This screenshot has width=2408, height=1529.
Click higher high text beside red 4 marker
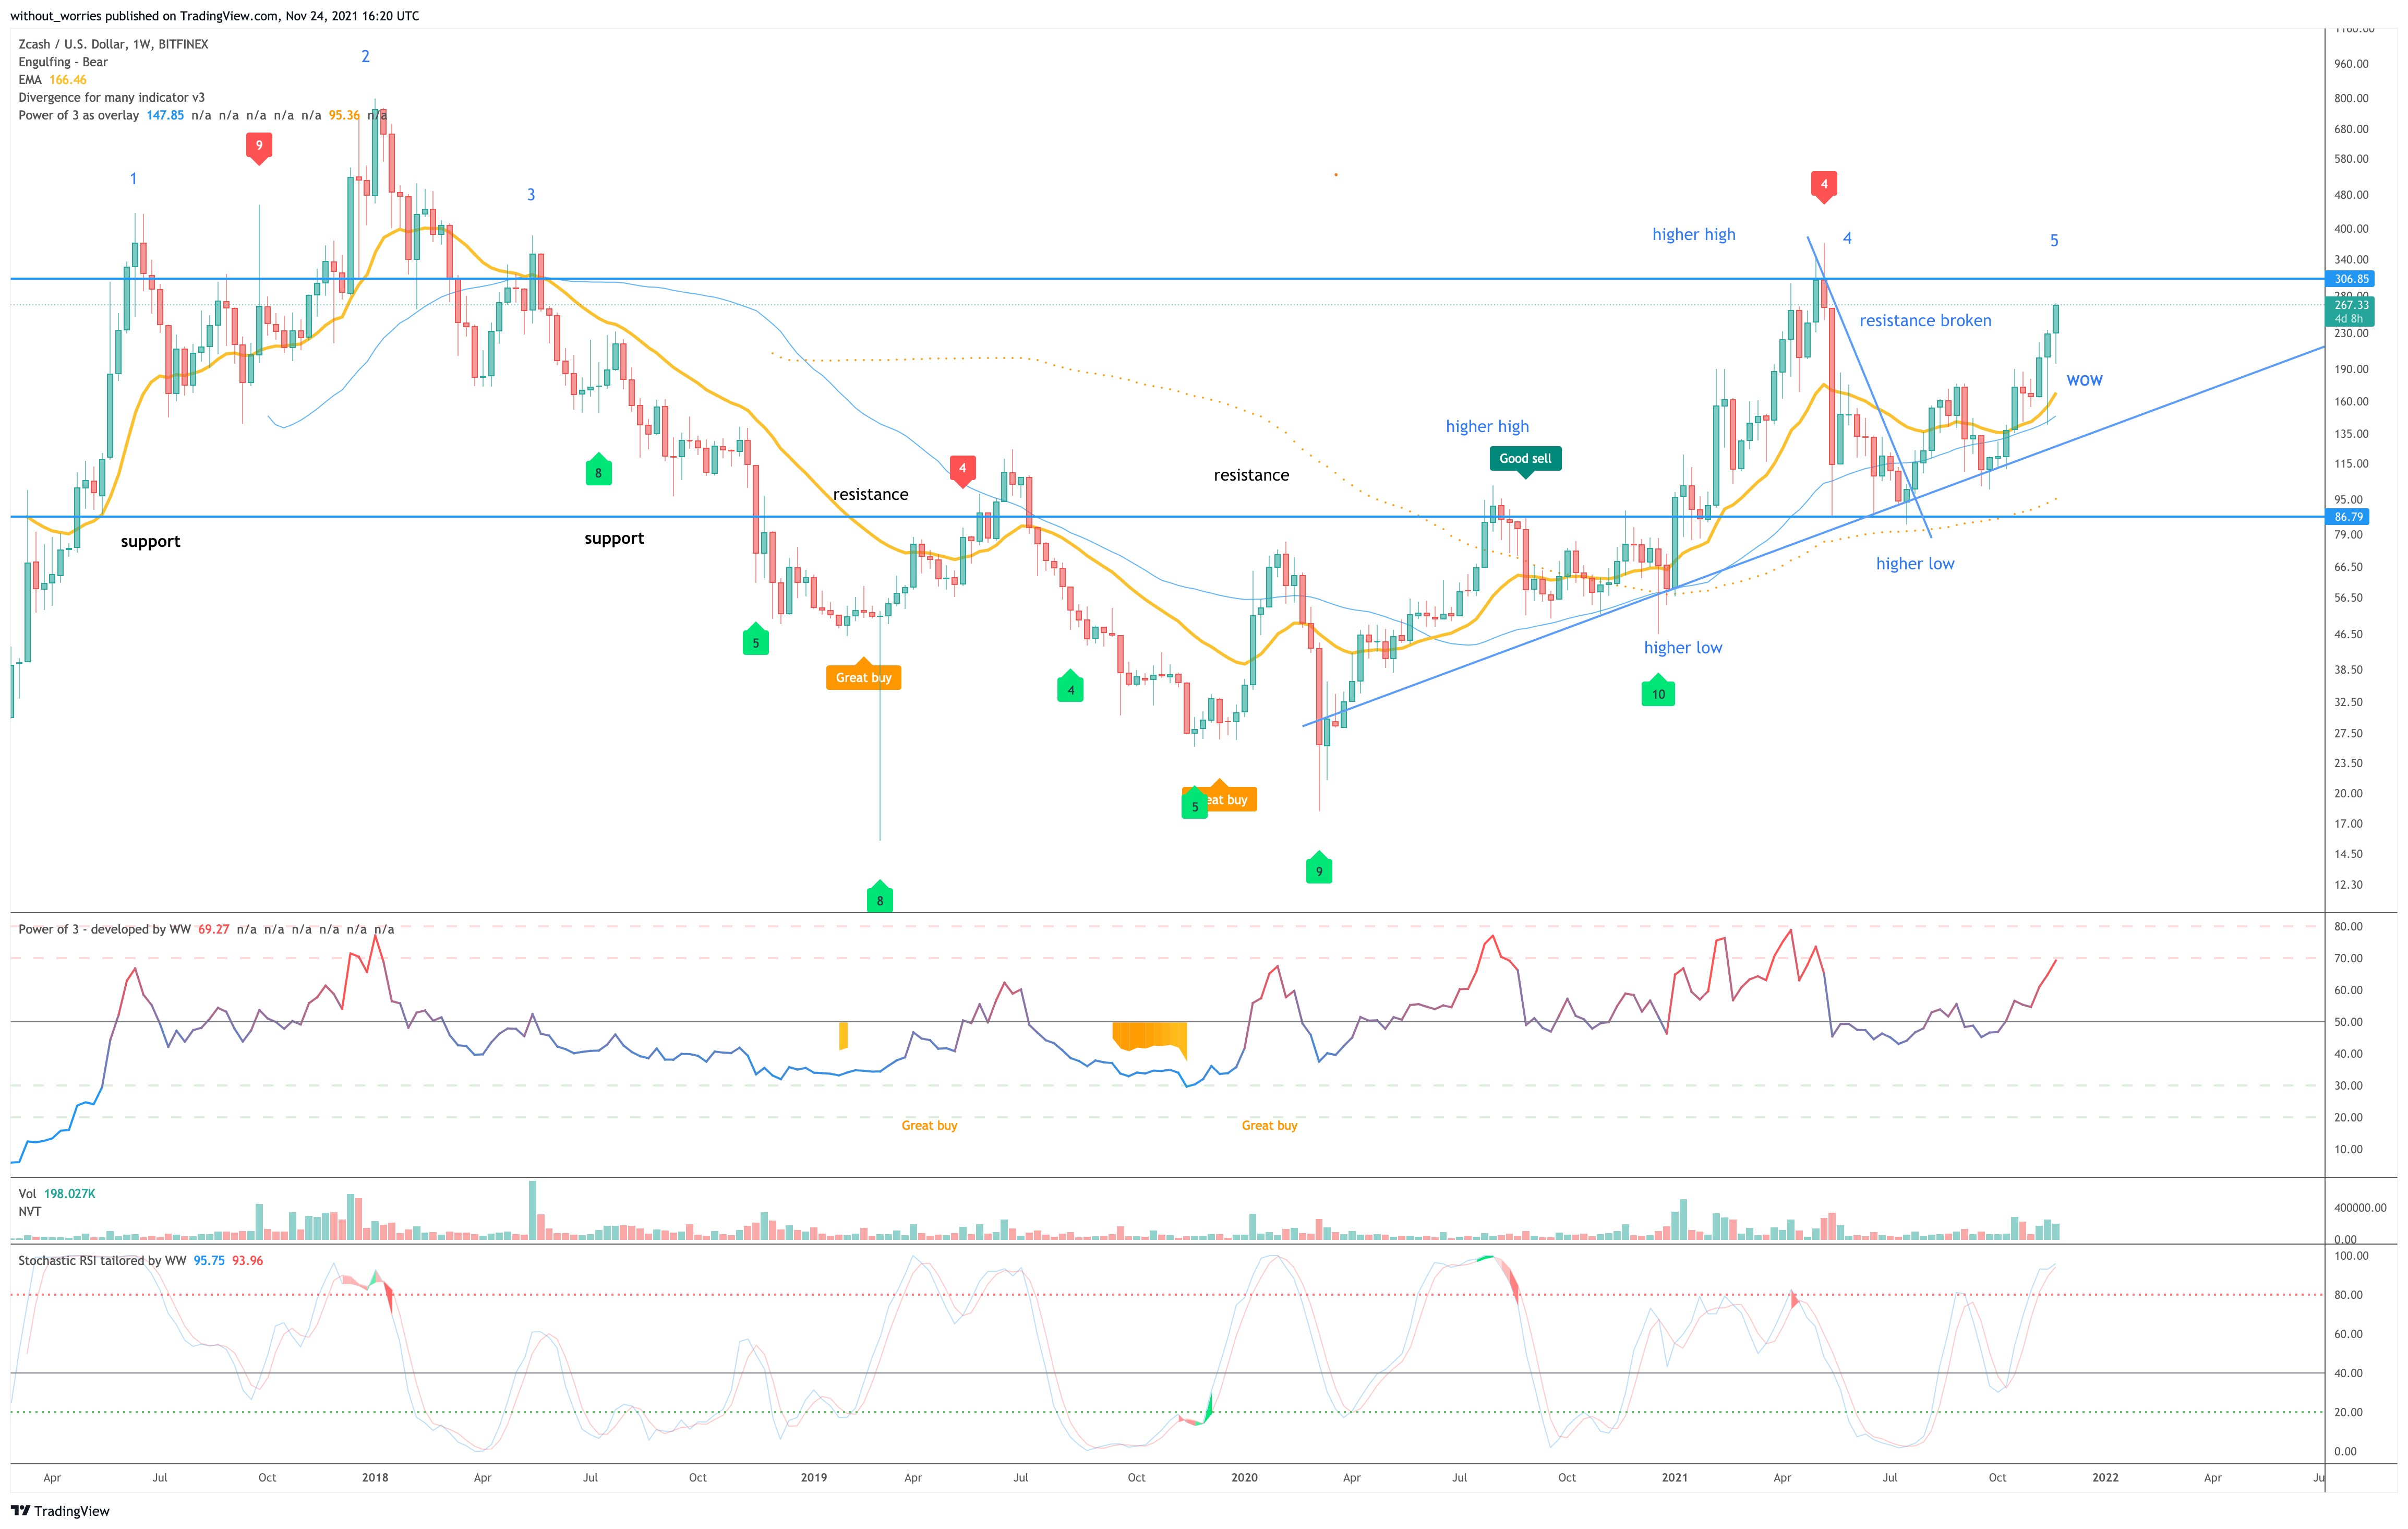click(1694, 234)
